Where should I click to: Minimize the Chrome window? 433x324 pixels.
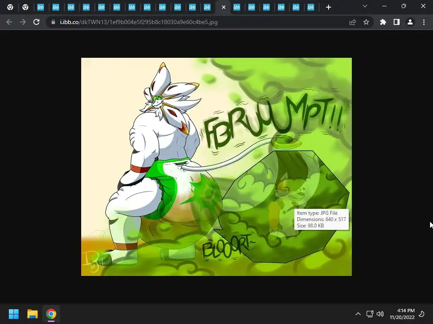pos(384,6)
